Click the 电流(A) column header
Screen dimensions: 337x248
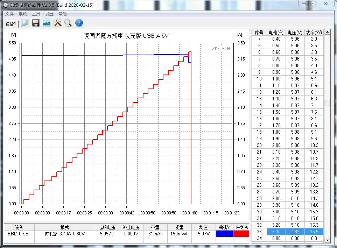pos(276,32)
